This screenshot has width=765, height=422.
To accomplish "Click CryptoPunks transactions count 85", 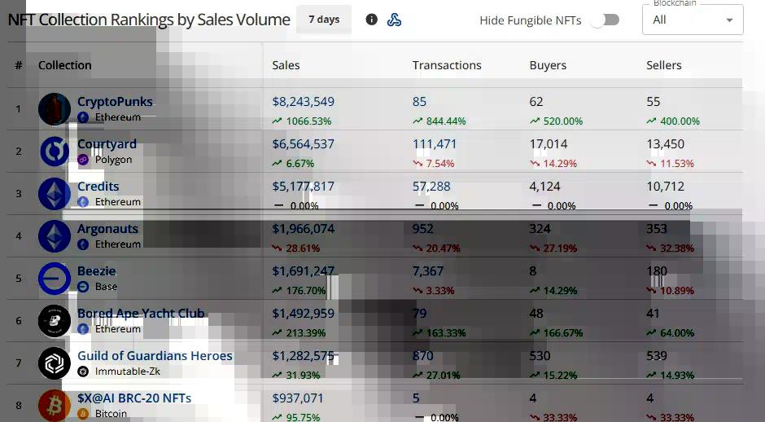I will pyautogui.click(x=419, y=102).
